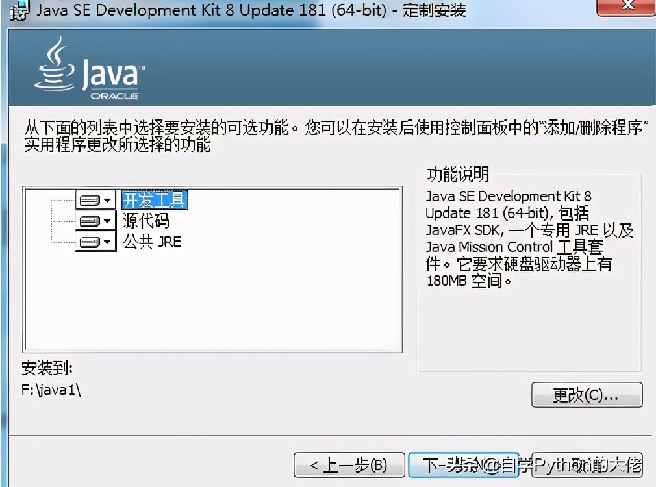Image resolution: width=656 pixels, height=487 pixels.
Task: Go back with the 上一步(B) button
Action: coord(349,465)
